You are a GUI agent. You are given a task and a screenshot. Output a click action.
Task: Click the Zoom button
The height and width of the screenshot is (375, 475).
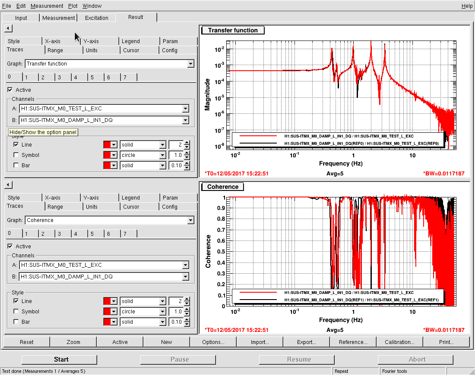point(73,342)
